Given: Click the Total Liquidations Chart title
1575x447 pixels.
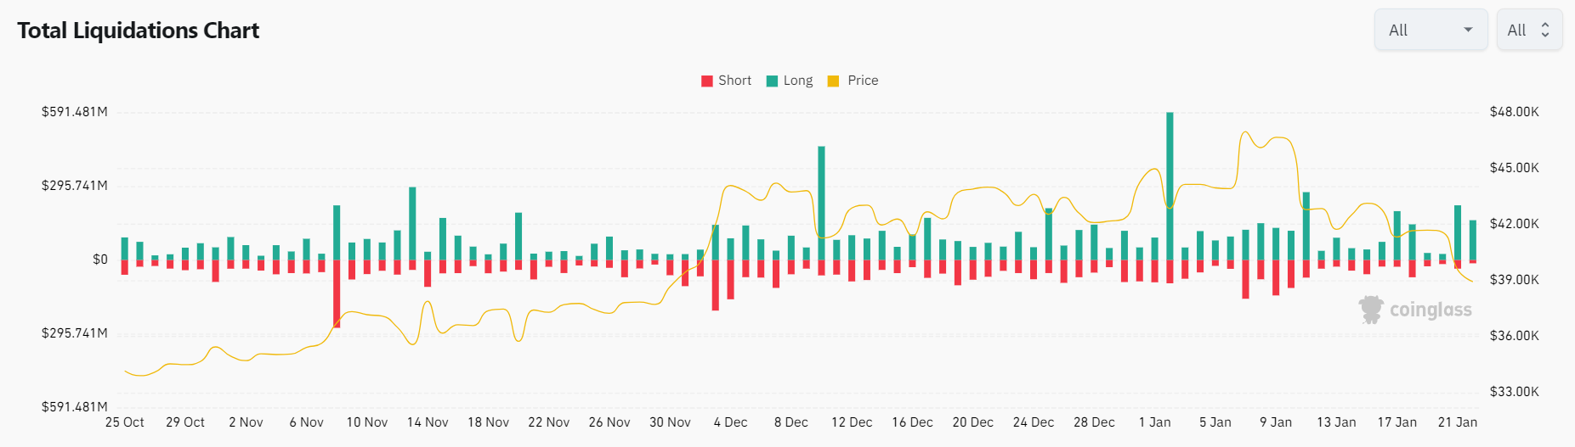Looking at the screenshot, I should click(139, 31).
